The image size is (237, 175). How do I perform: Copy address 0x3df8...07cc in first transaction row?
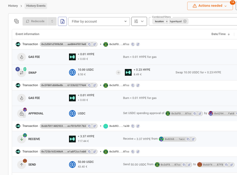[133, 44]
